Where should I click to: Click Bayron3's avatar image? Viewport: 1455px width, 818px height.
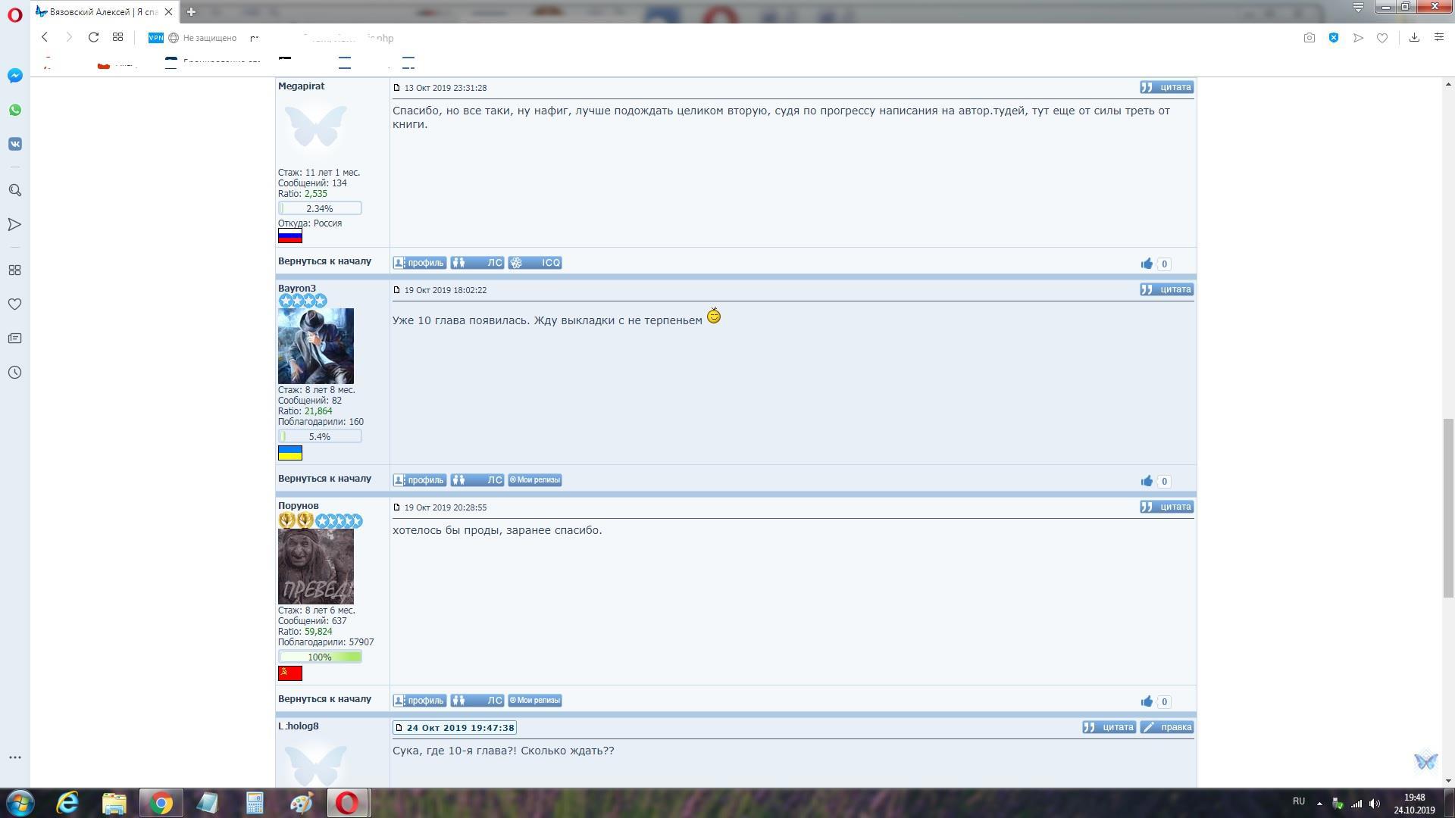click(x=315, y=346)
